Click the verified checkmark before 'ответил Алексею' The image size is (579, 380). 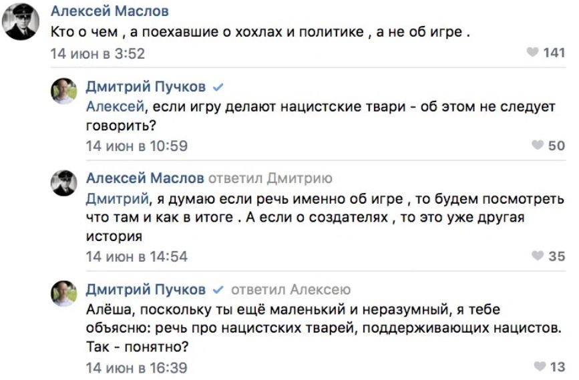pyautogui.click(x=217, y=290)
